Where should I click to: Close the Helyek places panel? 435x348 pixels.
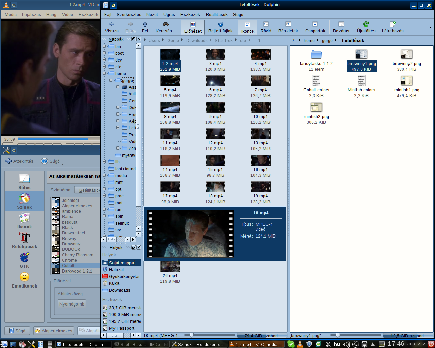(139, 247)
